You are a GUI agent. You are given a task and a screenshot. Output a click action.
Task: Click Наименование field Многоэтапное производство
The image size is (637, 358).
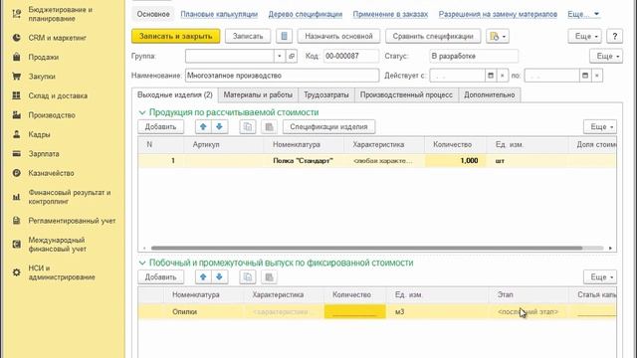282,76
